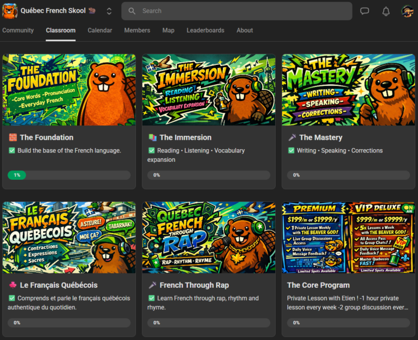The width and height of the screenshot is (418, 340).
Task: Open The Immersion course title
Action: (x=185, y=138)
